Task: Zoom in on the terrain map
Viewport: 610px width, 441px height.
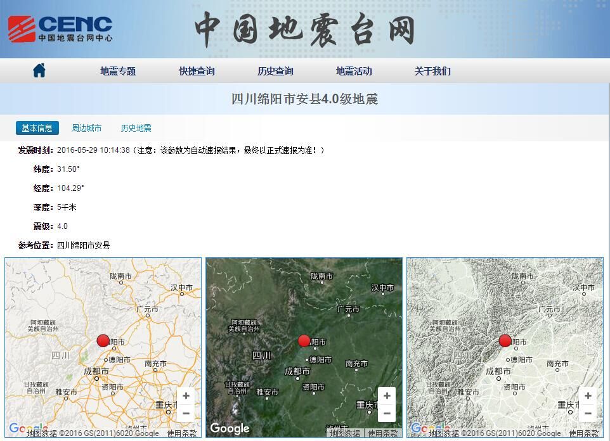Action: click(588, 395)
